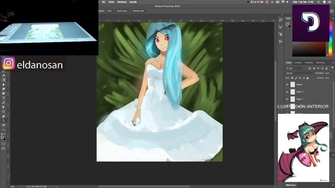Select the Dodge tool in toolbar
The width and height of the screenshot is (335, 188).
[4, 89]
